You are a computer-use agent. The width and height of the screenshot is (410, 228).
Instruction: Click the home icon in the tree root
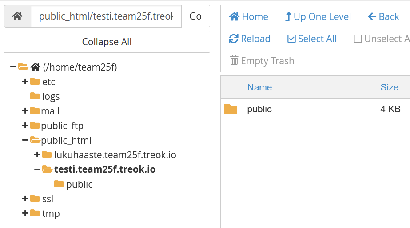coord(36,67)
